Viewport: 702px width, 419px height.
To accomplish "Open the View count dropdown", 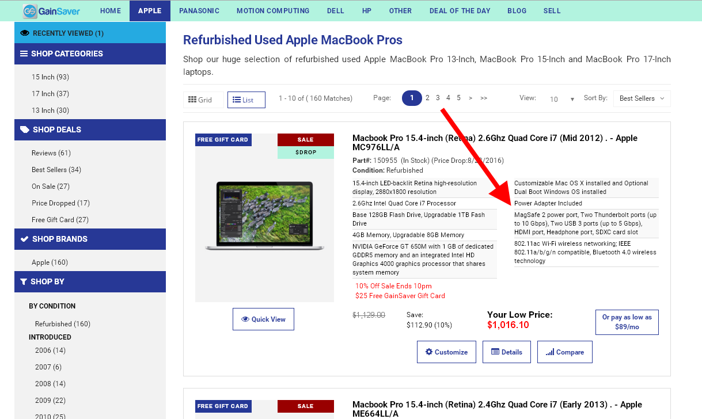I will 561,99.
